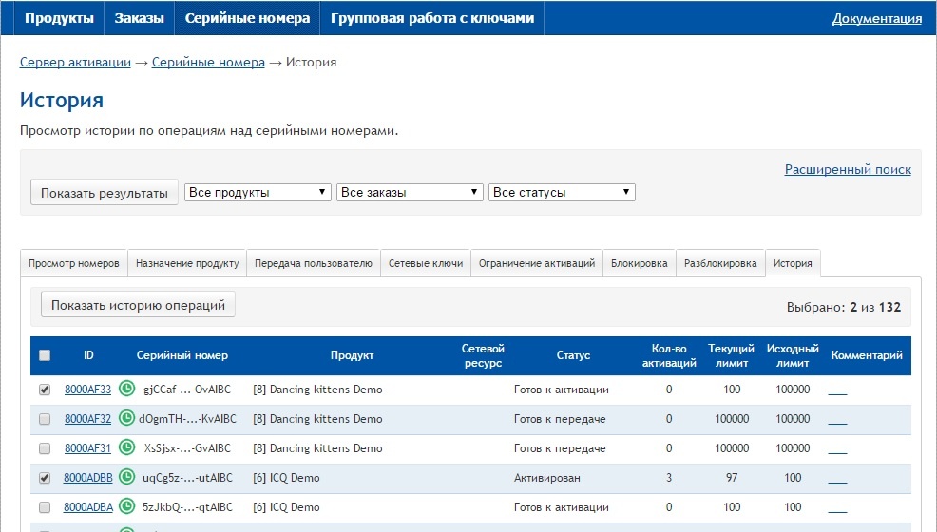Click green clock icon for serial 8000AF33

tap(126, 389)
